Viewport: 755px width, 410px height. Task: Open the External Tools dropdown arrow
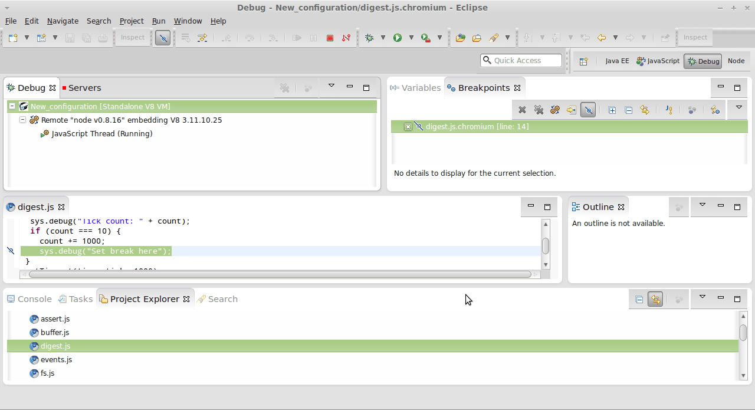pos(439,38)
